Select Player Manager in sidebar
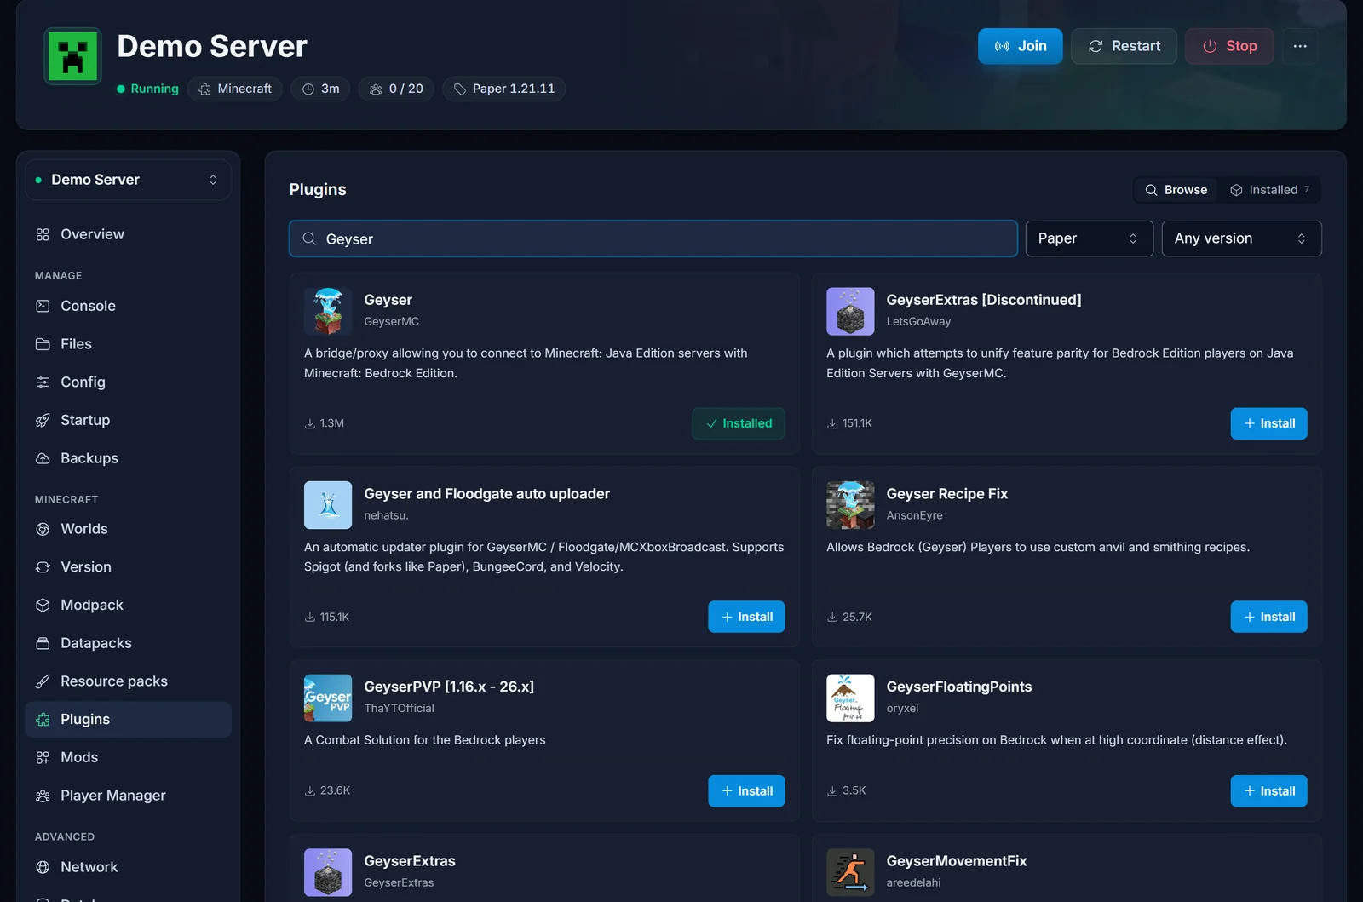1363x902 pixels. click(x=128, y=796)
